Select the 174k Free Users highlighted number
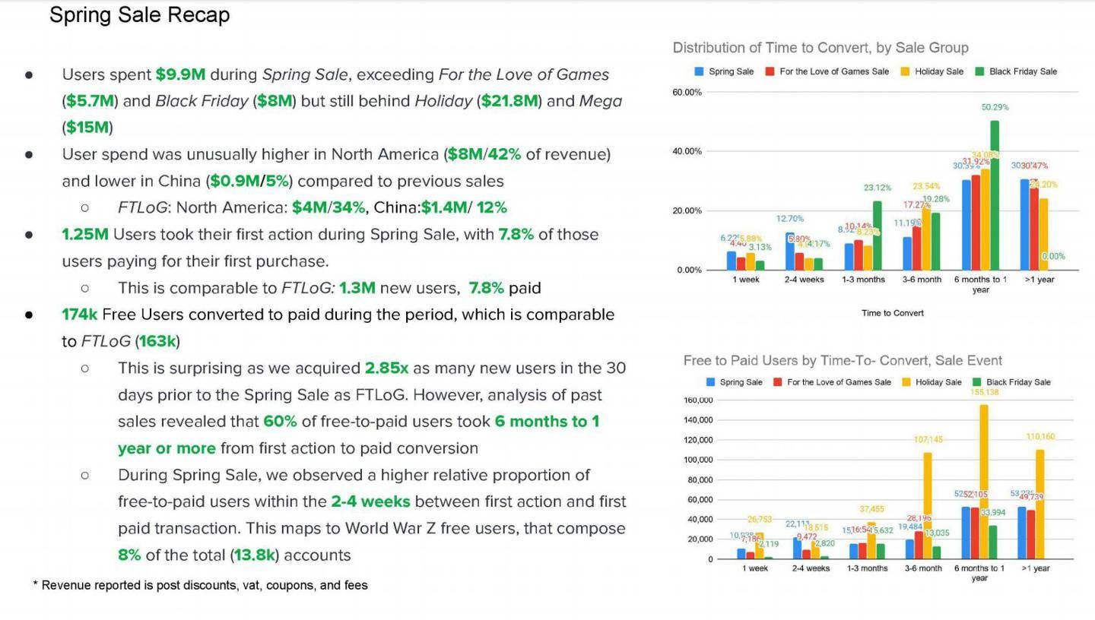The image size is (1095, 620). pos(79,315)
